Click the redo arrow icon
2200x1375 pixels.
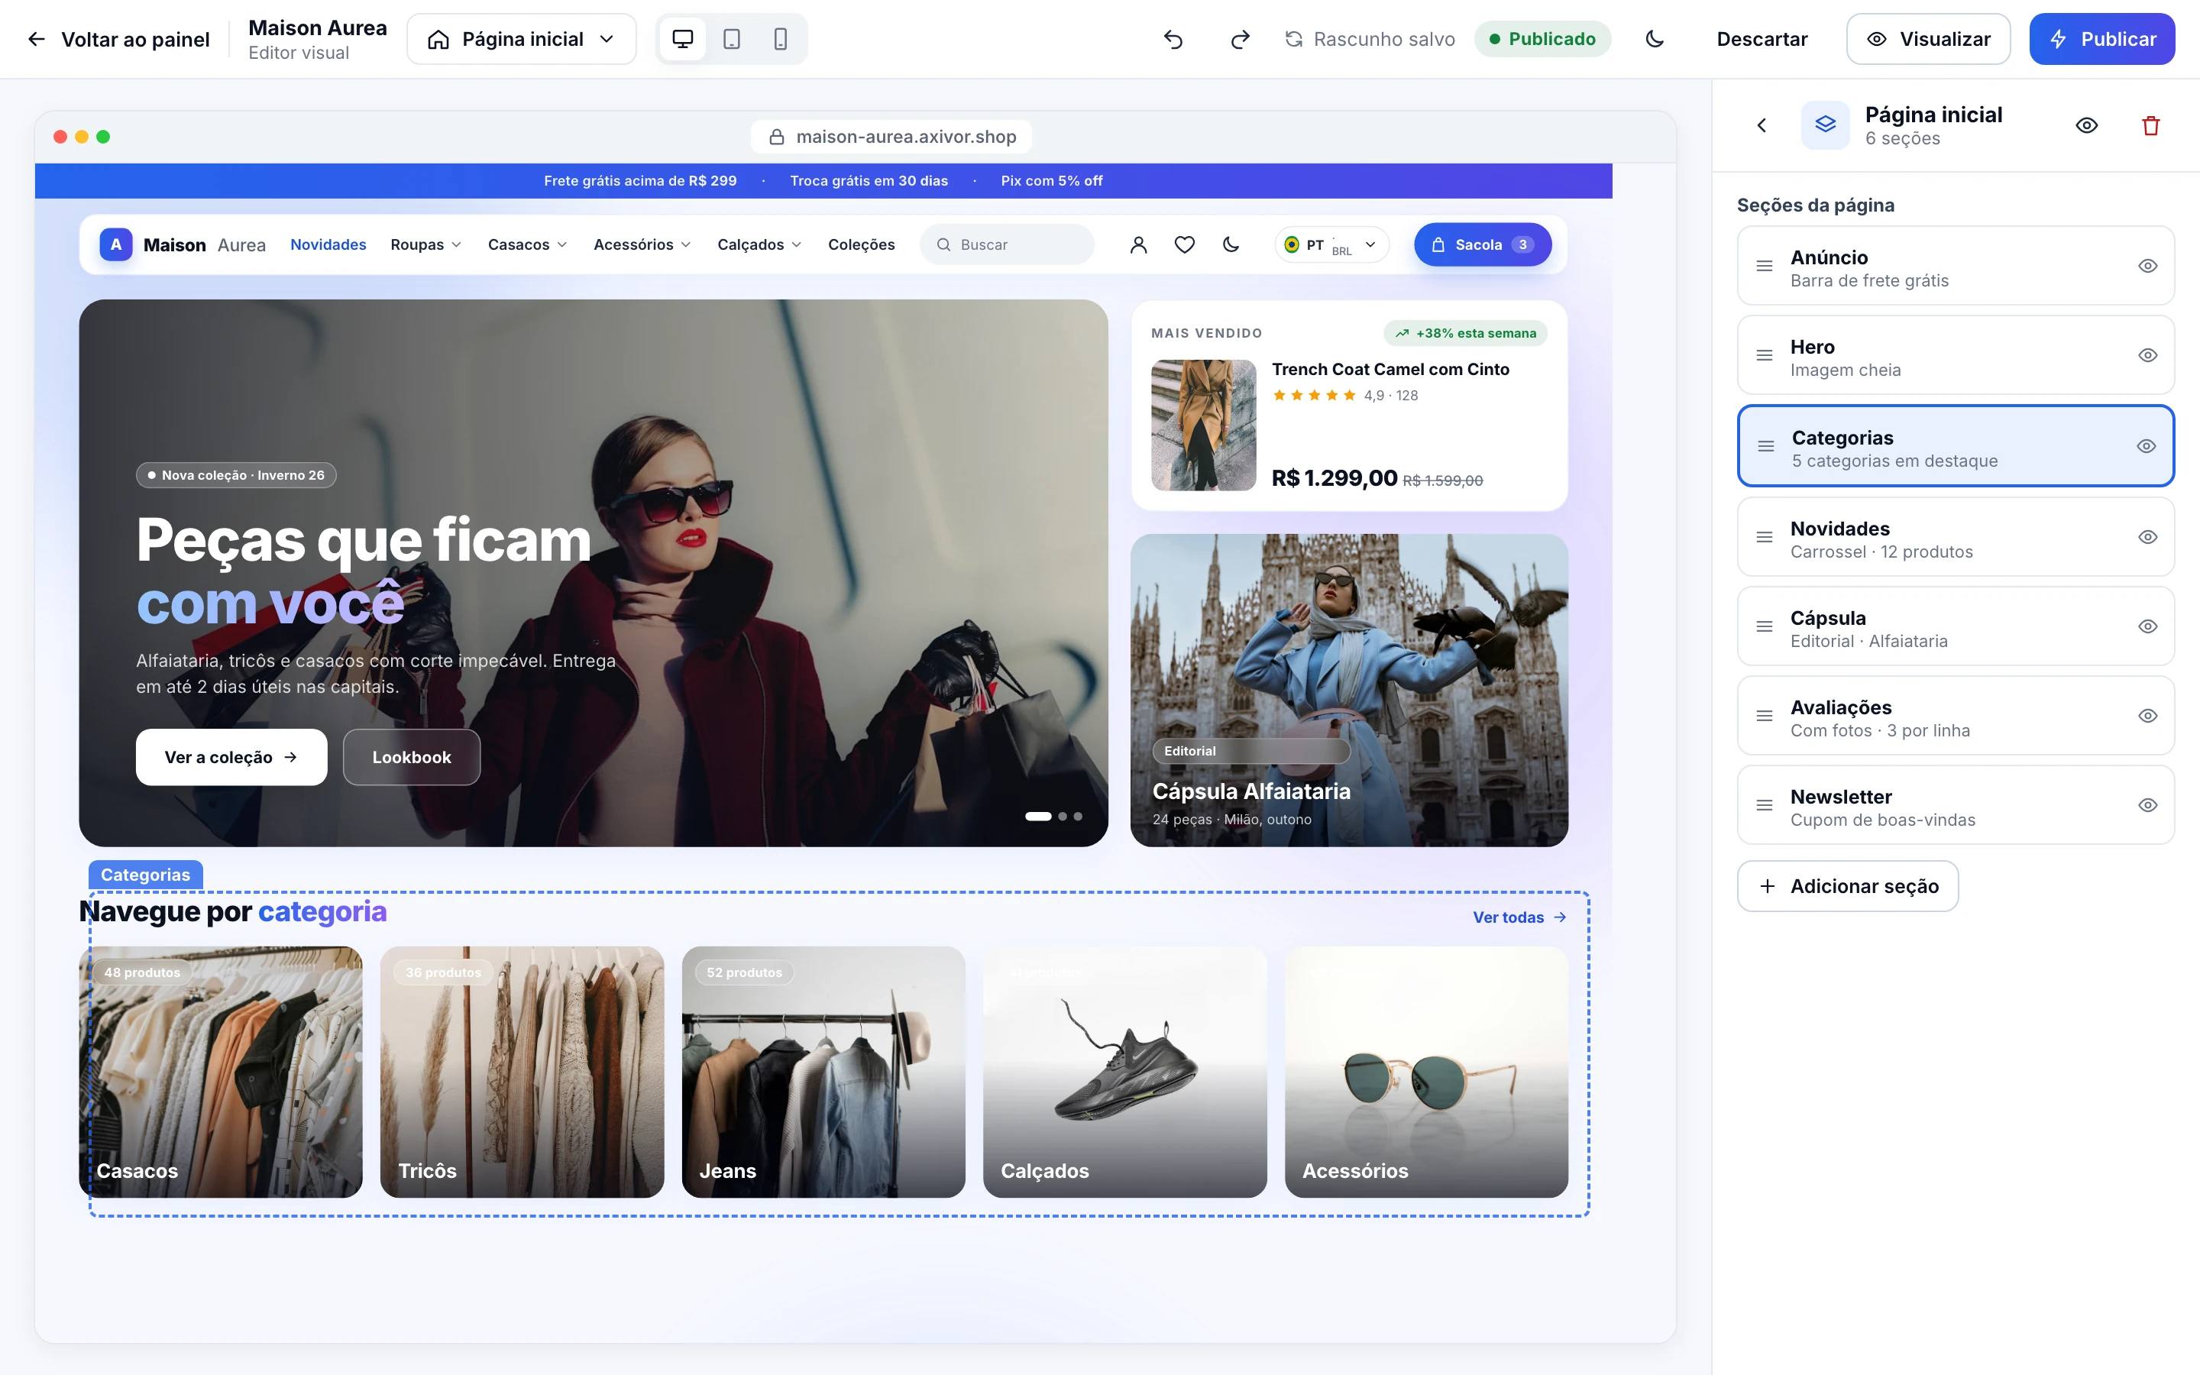(1240, 39)
